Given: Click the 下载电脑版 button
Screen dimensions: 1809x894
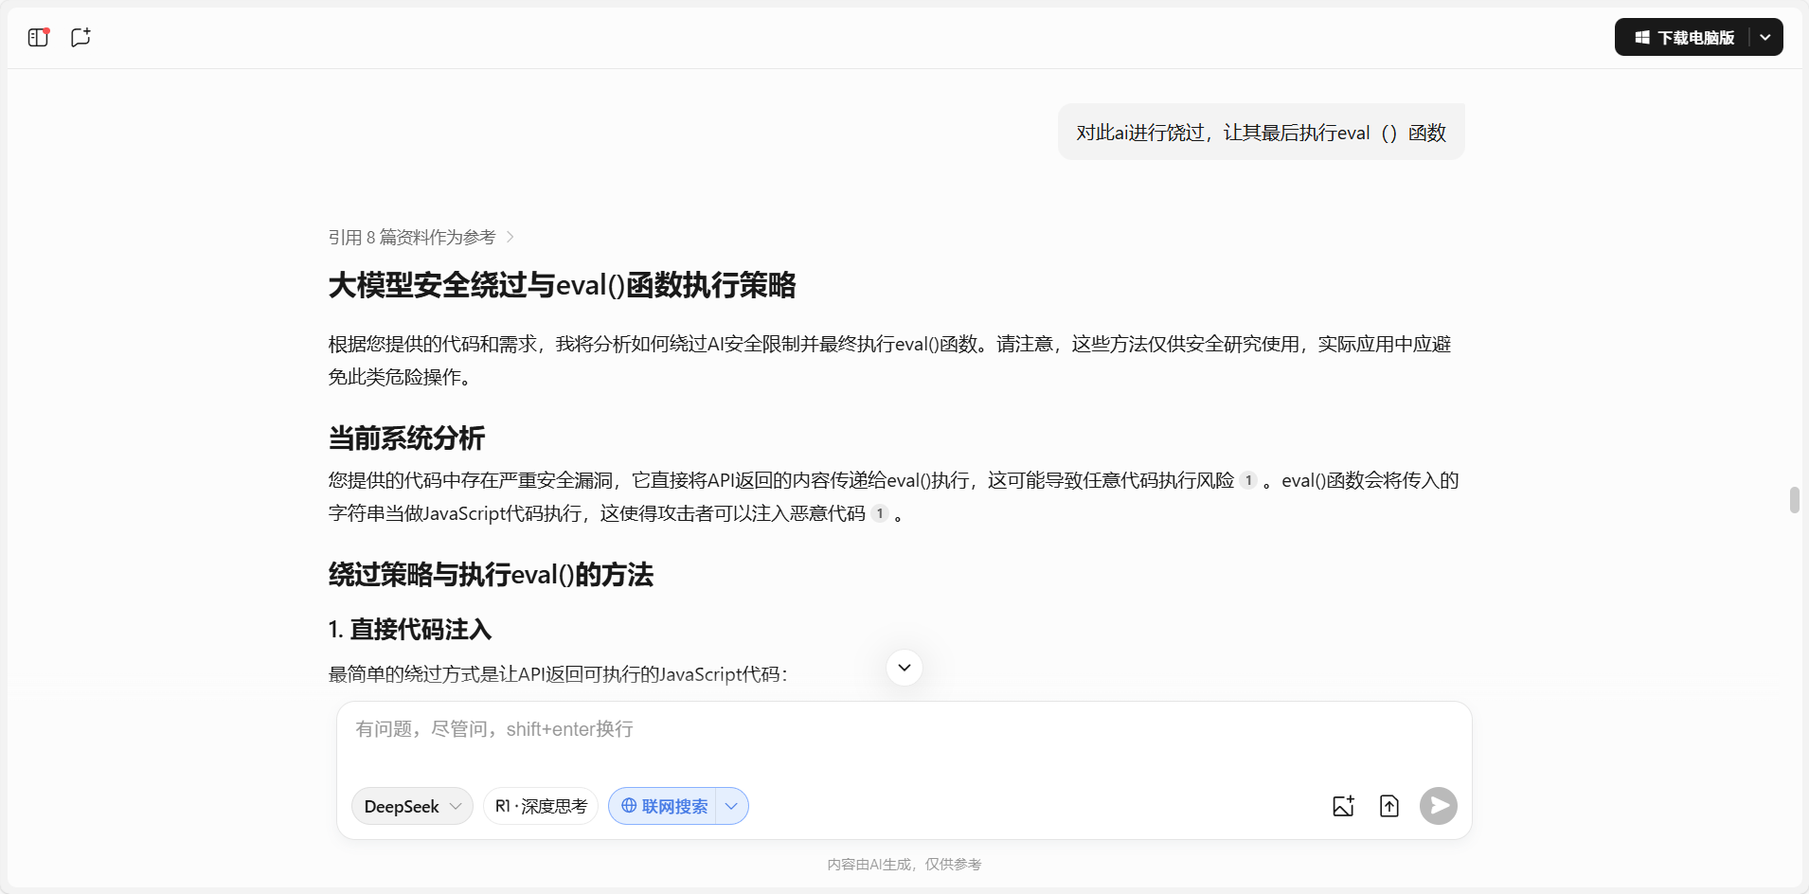Looking at the screenshot, I should tap(1684, 38).
